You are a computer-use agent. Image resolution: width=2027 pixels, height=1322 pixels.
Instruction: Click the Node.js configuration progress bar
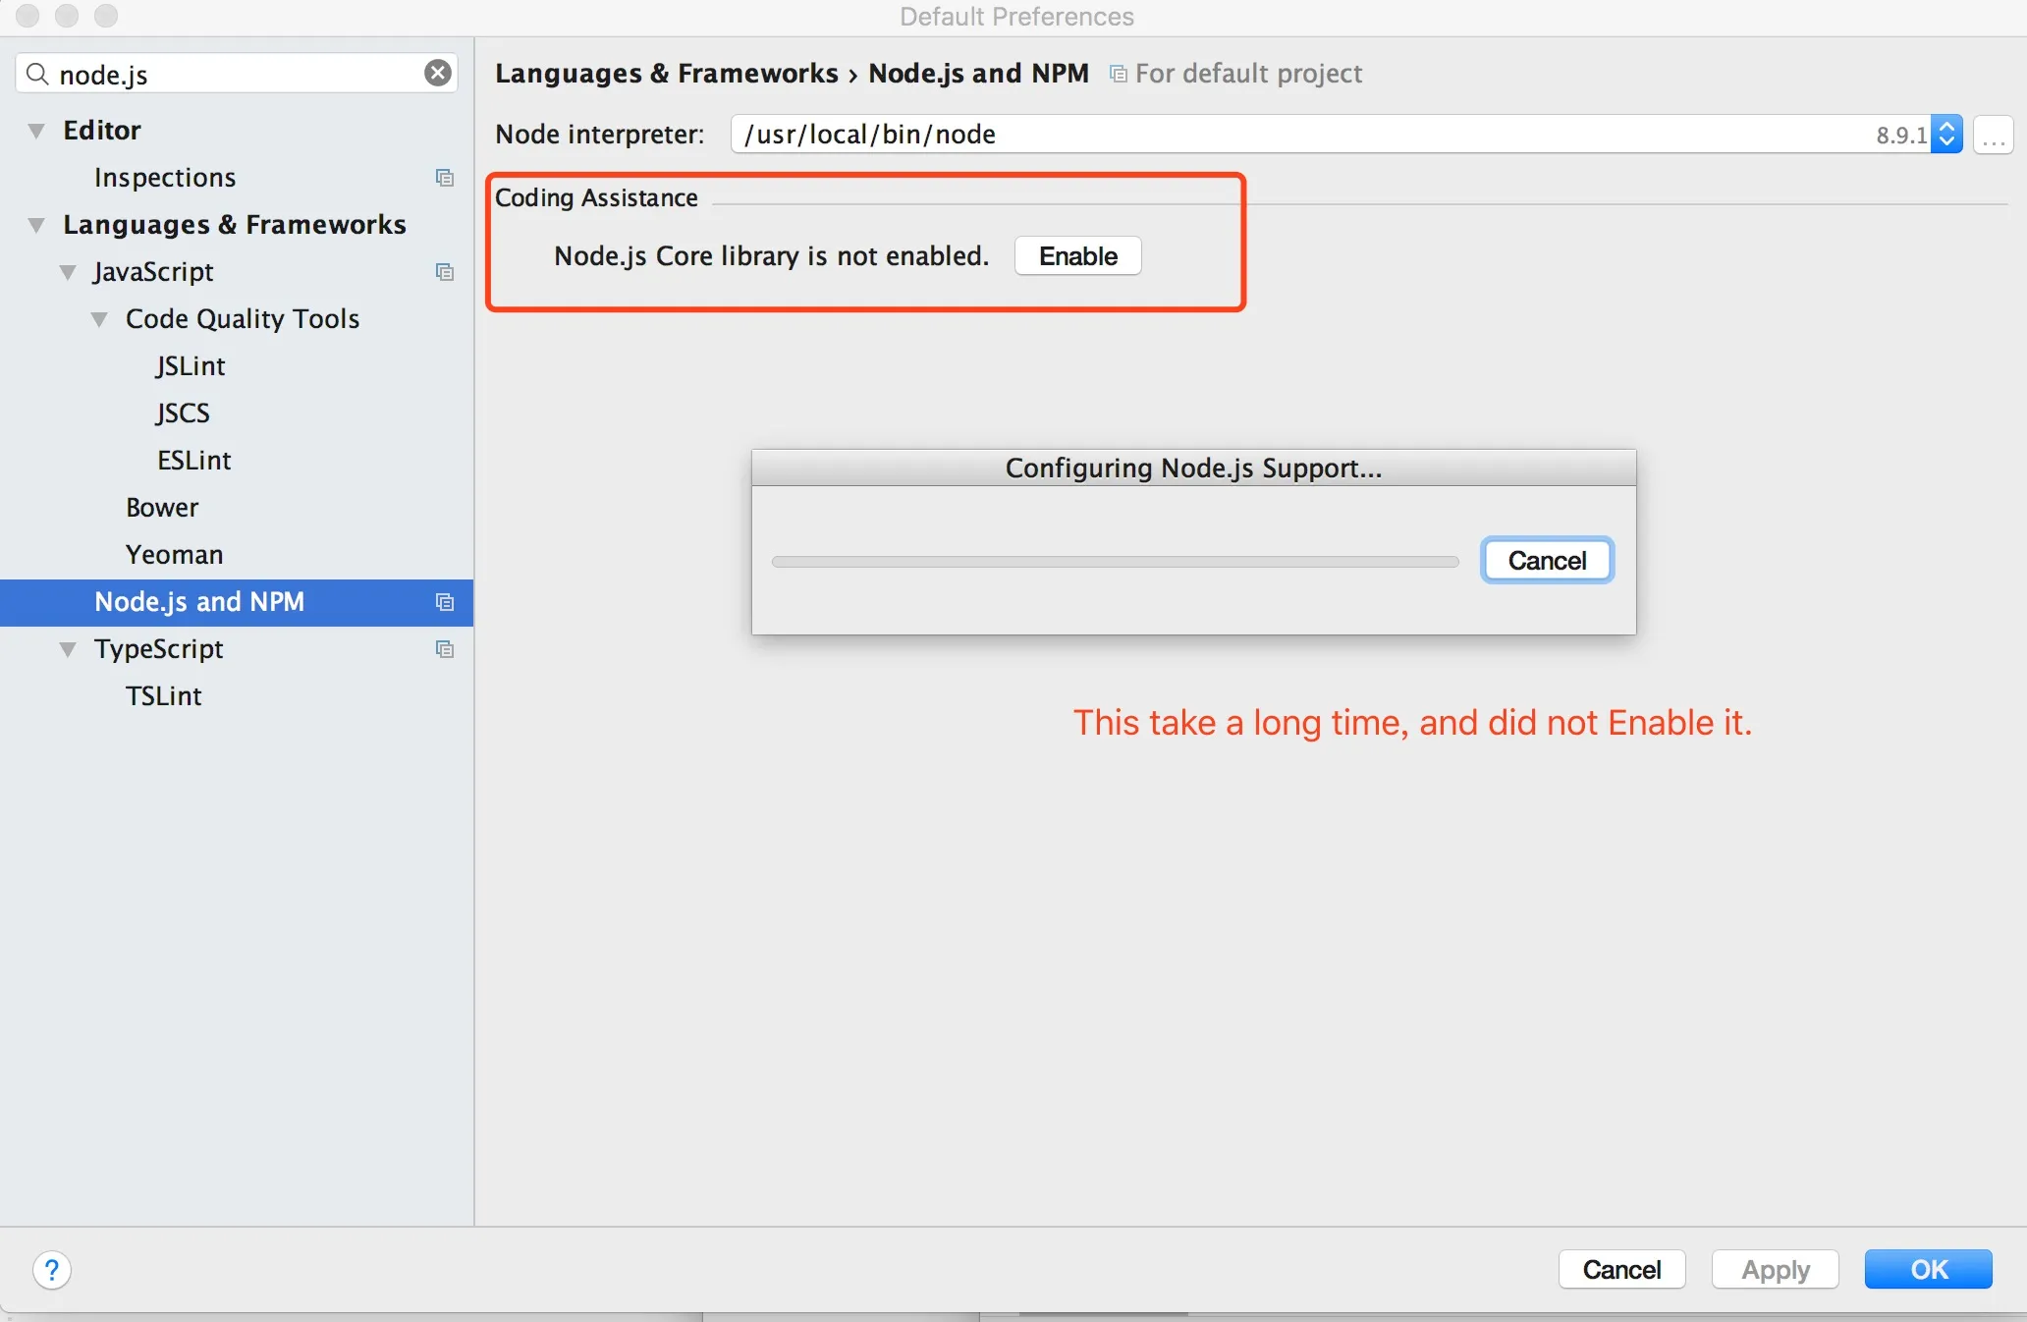[x=1115, y=562]
